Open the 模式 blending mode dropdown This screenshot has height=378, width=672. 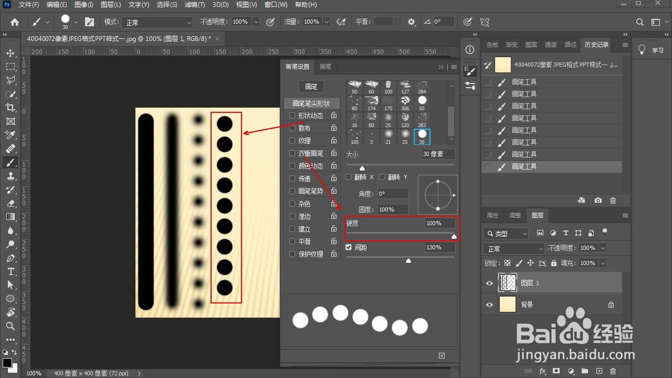157,22
